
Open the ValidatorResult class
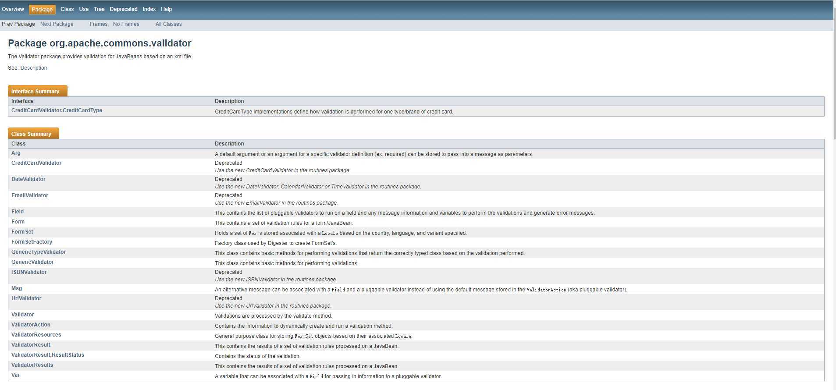31,345
